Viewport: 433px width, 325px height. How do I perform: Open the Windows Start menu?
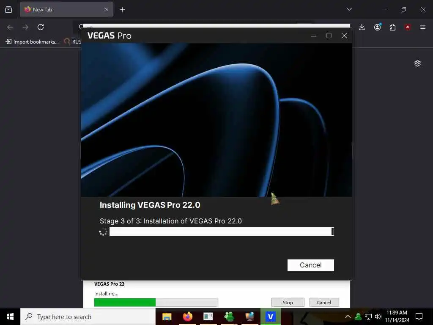pyautogui.click(x=10, y=317)
